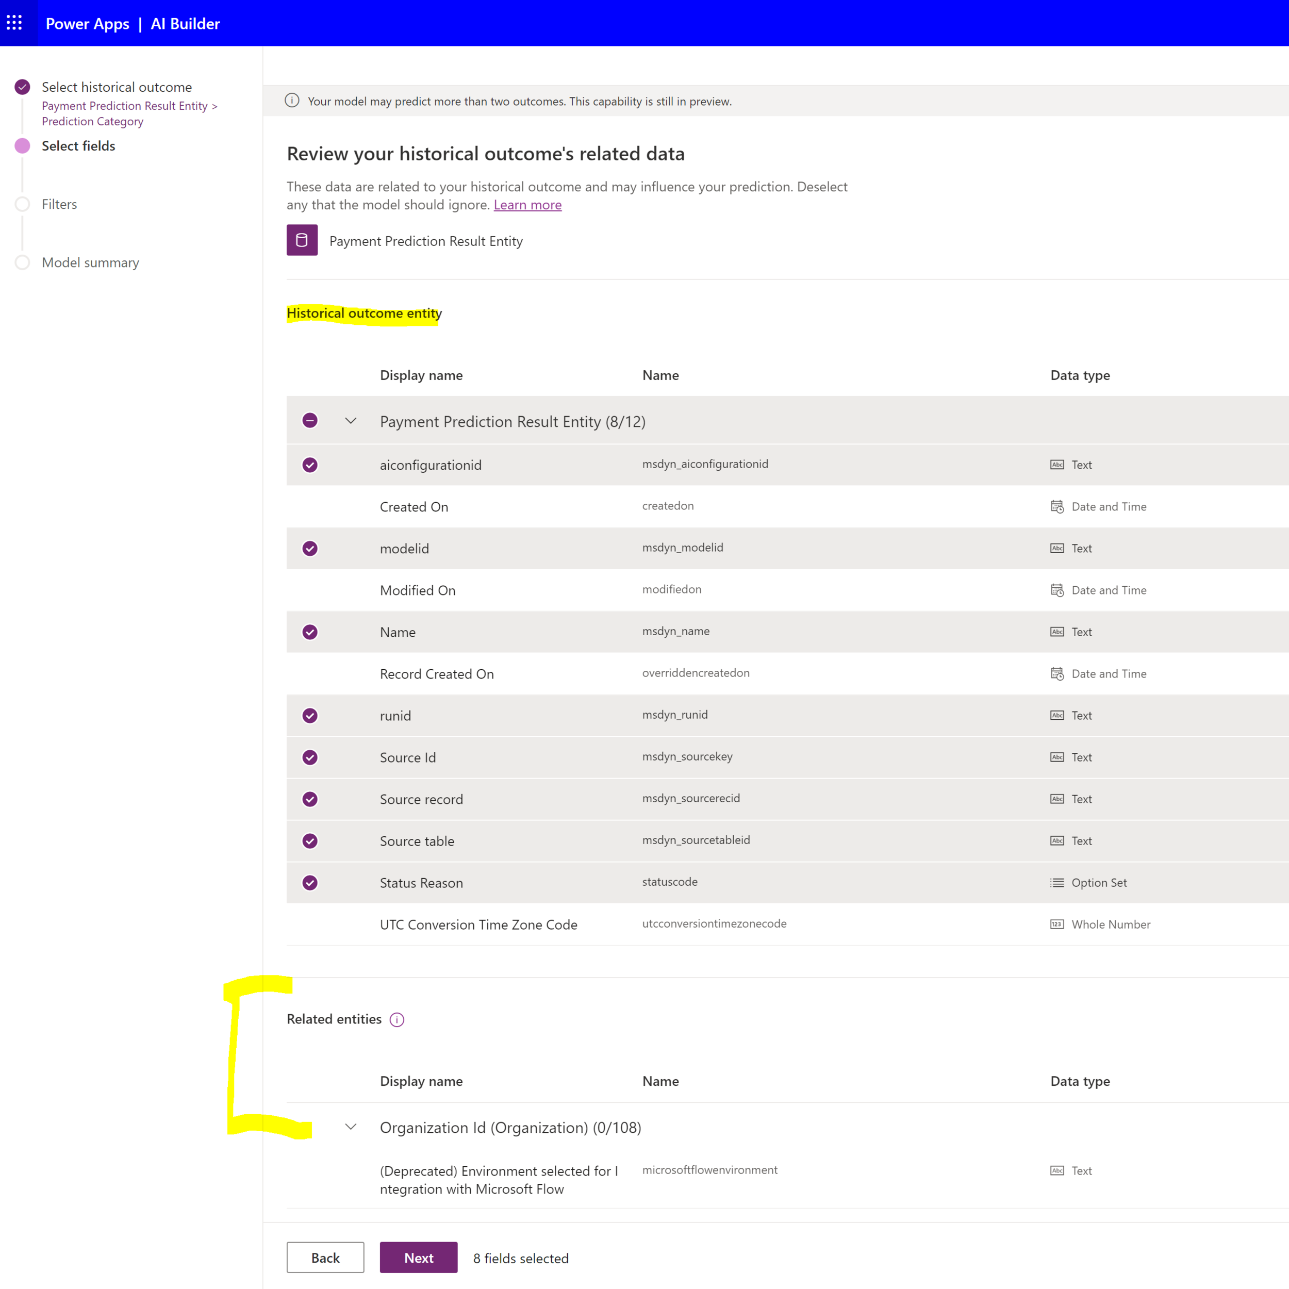Click the purple Payment Prediction Result Entity icon

coord(302,240)
